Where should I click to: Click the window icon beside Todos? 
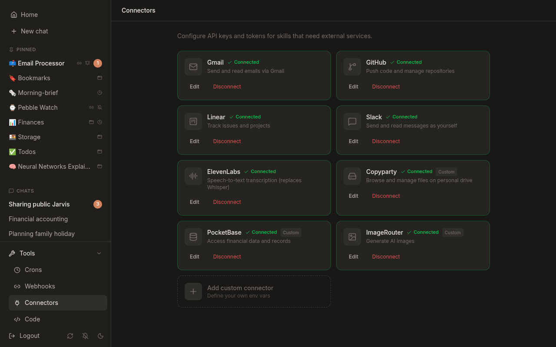[99, 152]
